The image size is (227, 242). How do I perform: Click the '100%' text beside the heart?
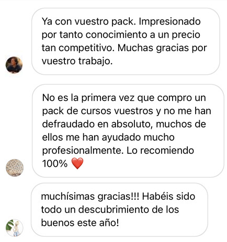click(x=55, y=164)
